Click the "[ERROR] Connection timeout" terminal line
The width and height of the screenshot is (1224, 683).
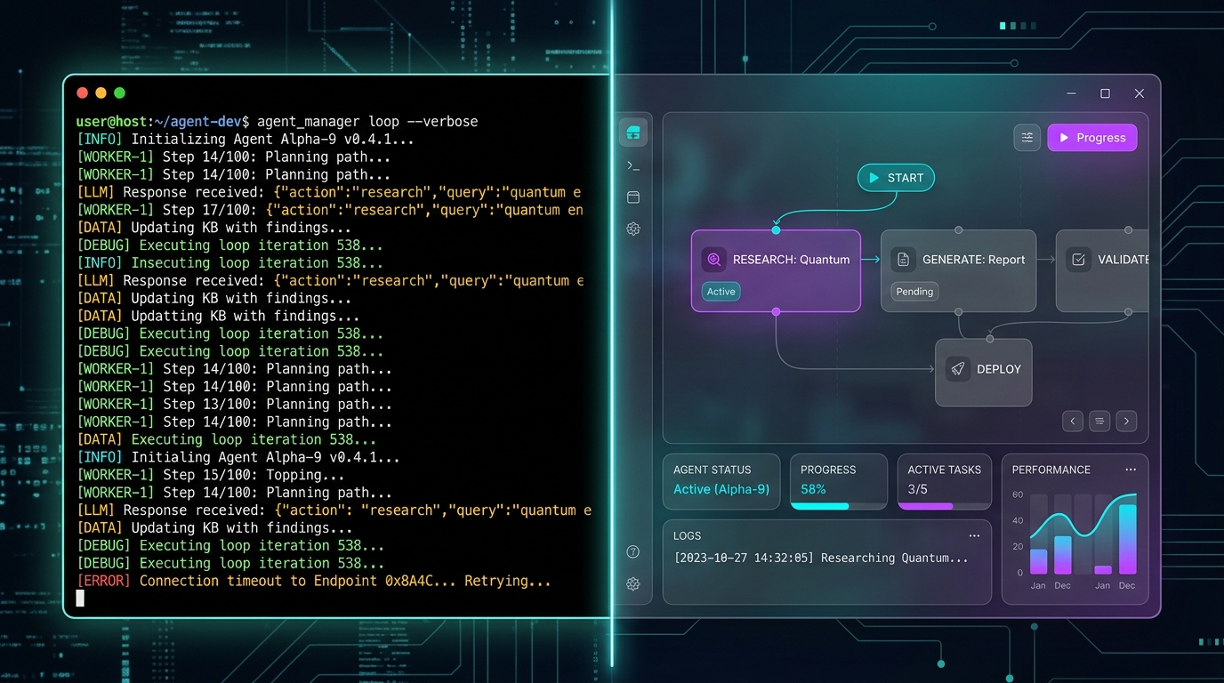[x=314, y=581]
